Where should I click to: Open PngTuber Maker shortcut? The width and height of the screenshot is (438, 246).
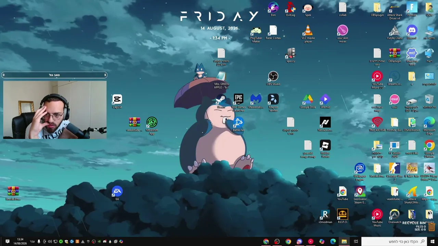[256, 34]
